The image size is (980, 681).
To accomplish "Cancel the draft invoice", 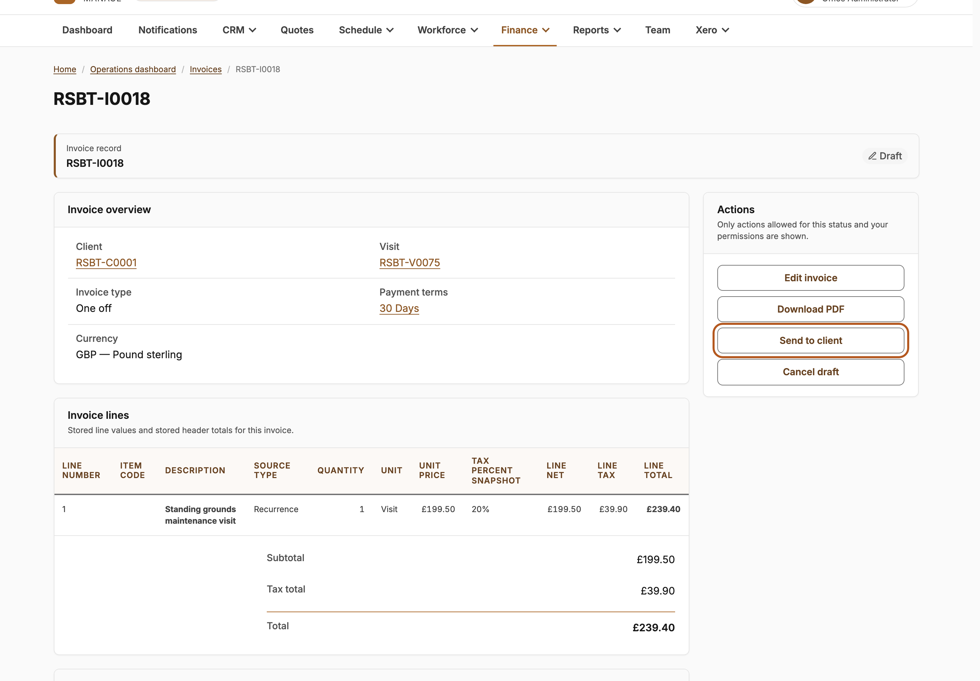I will point(810,372).
